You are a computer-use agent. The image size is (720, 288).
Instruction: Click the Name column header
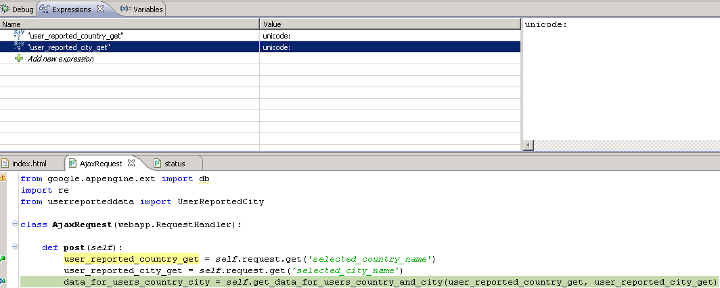coord(130,24)
